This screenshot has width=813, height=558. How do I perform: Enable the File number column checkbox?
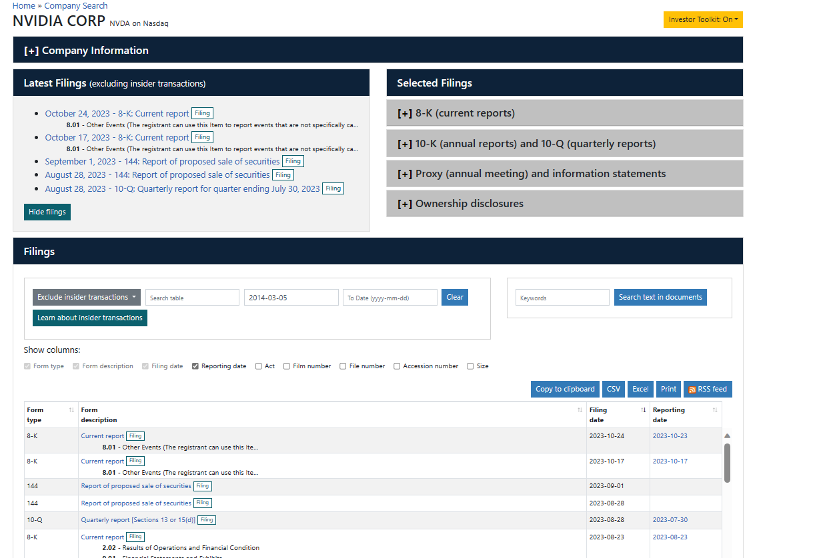(x=343, y=366)
